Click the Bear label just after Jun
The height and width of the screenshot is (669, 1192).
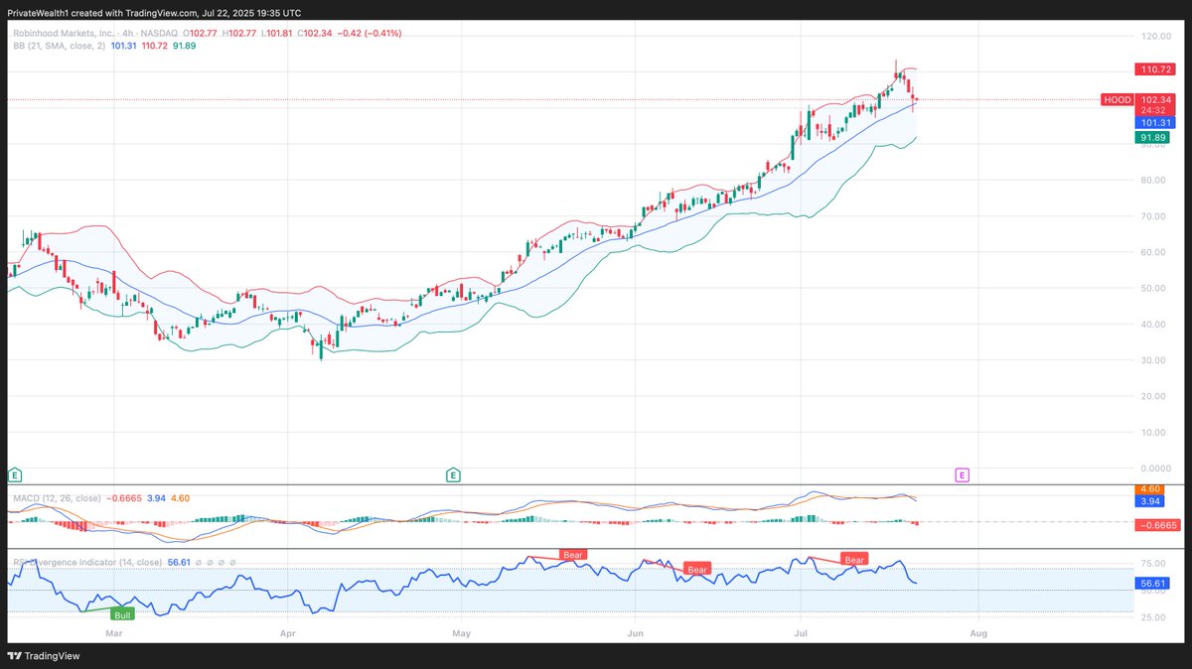[x=697, y=570]
